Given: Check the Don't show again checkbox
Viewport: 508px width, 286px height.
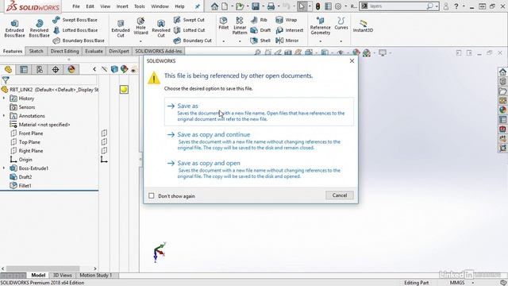Looking at the screenshot, I should (152, 196).
